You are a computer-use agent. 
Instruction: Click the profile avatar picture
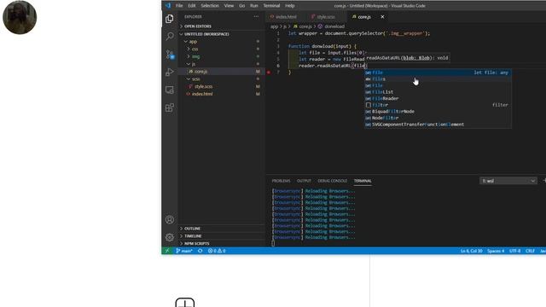coord(20,17)
